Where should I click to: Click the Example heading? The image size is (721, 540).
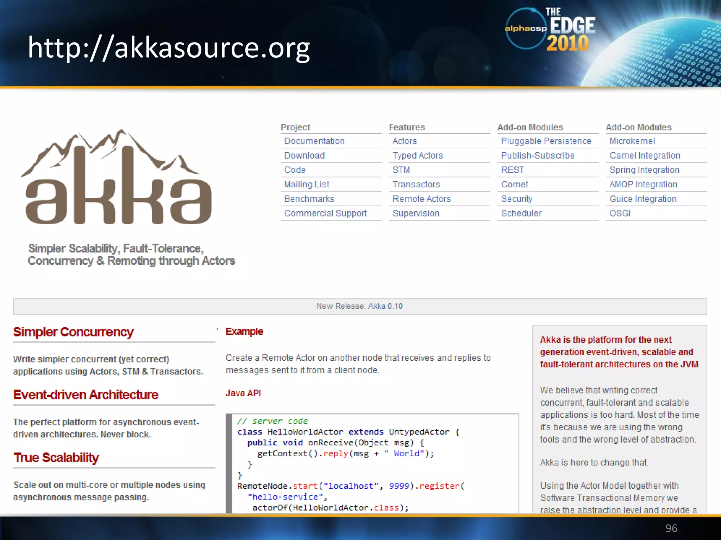244,332
